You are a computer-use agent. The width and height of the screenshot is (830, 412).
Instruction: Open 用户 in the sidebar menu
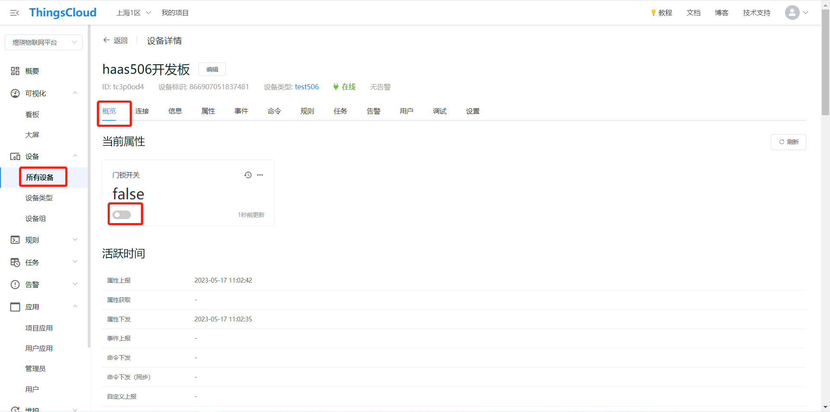click(x=32, y=390)
